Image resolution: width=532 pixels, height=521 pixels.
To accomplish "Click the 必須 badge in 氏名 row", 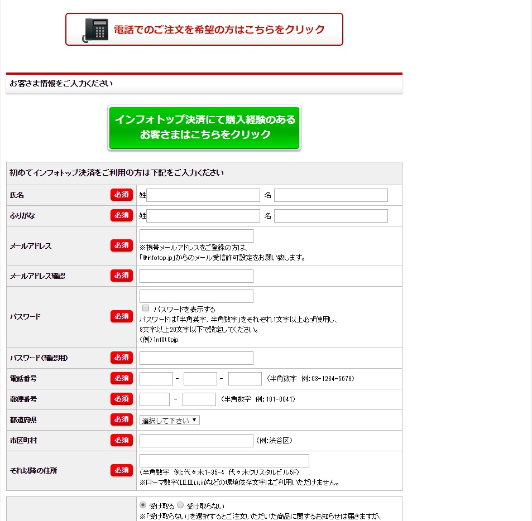I will pyautogui.click(x=122, y=195).
